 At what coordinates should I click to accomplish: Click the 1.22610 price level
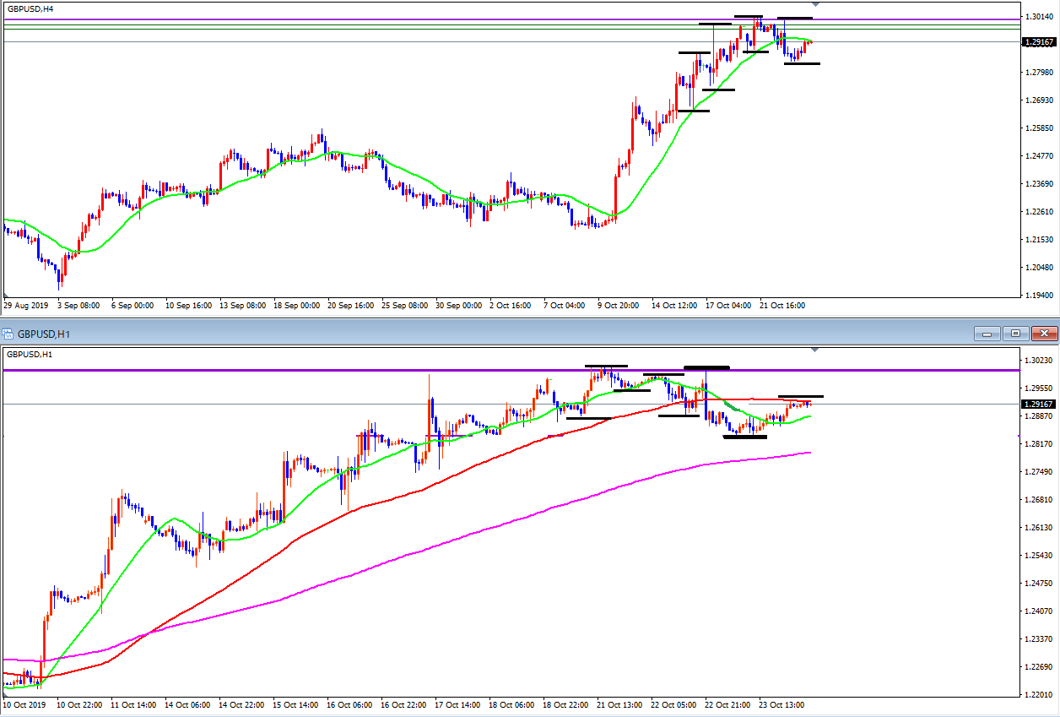pos(1038,212)
